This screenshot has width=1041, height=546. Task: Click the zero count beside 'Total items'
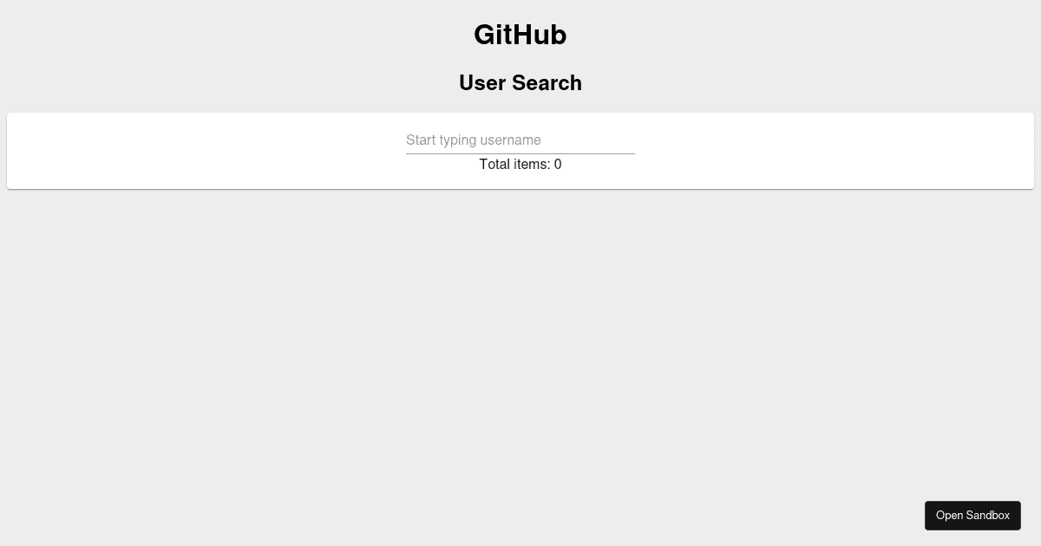coord(558,165)
